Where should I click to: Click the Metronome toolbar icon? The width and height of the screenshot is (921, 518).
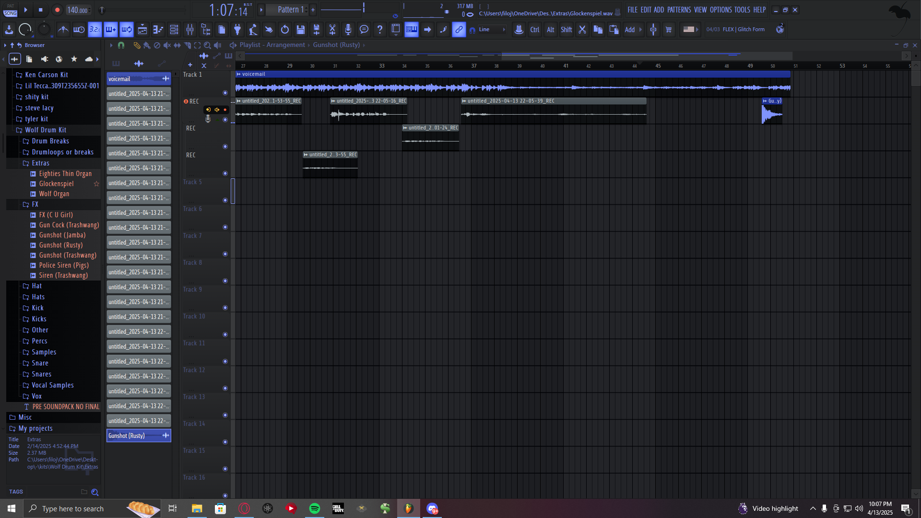click(63, 30)
